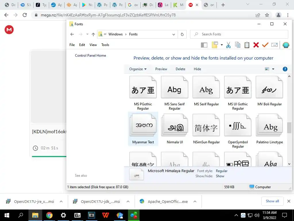Viewport: 294px width, 221px height.
Task: Click the font list scrollbar thumb
Action: click(x=289, y=127)
